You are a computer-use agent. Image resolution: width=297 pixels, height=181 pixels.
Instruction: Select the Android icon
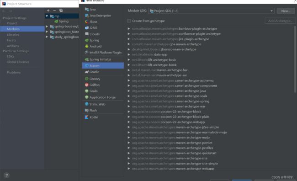[87, 46]
